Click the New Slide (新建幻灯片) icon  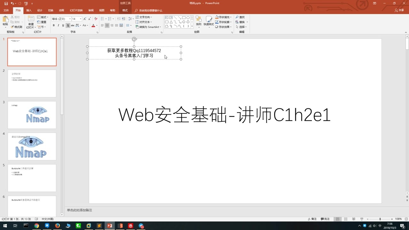click(31, 19)
